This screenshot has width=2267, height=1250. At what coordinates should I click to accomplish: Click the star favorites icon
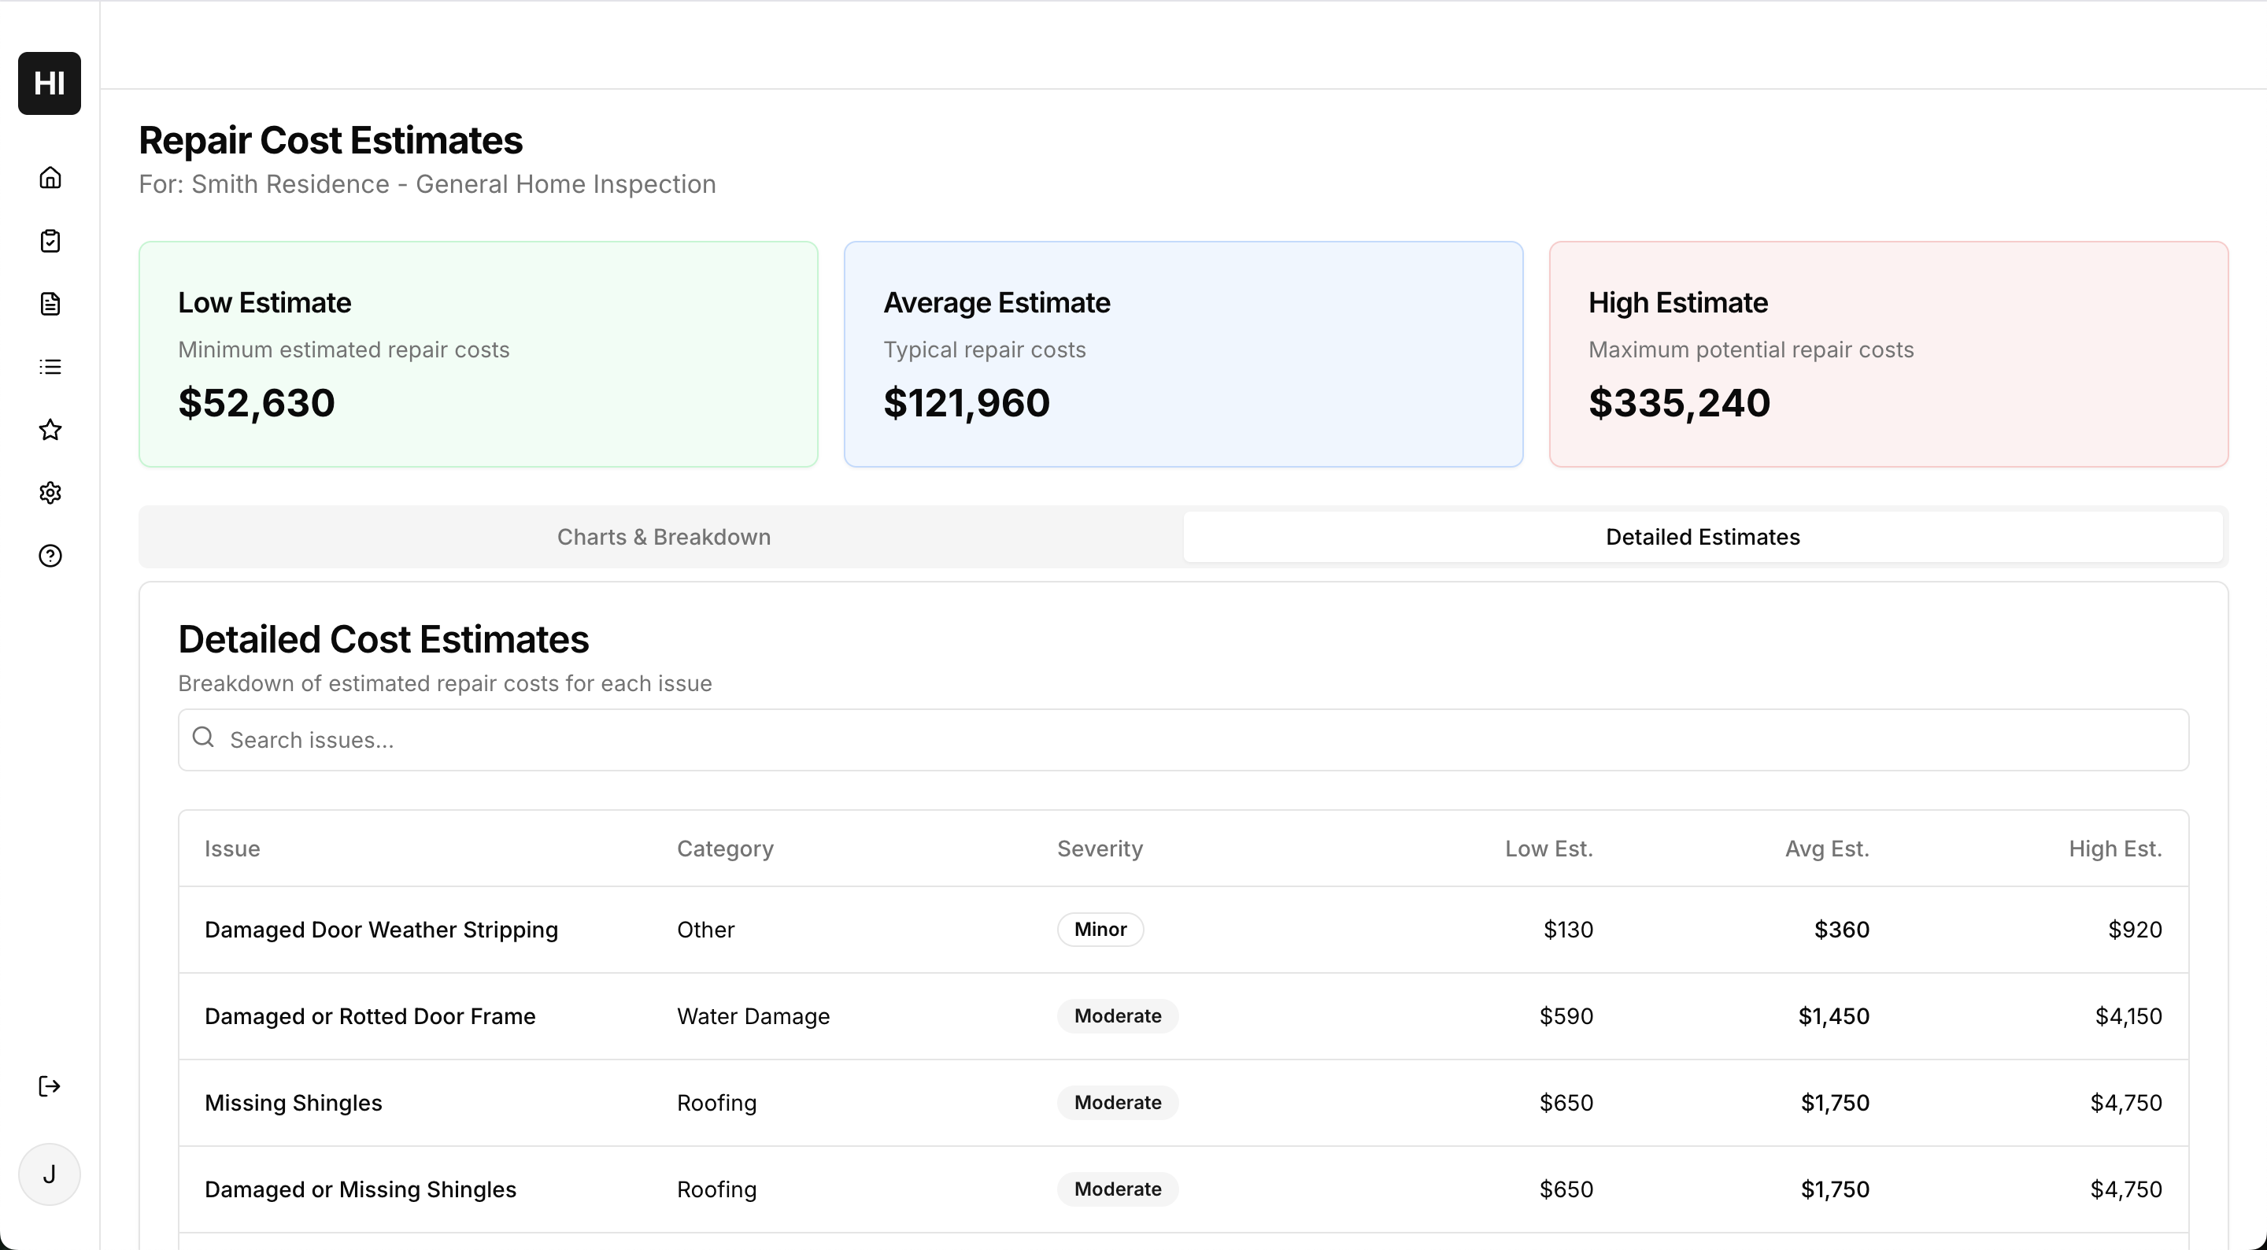click(50, 430)
